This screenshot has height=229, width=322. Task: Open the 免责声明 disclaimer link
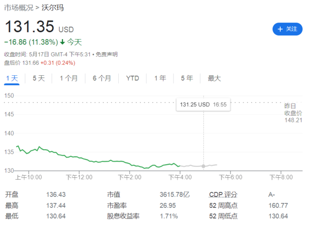107,54
